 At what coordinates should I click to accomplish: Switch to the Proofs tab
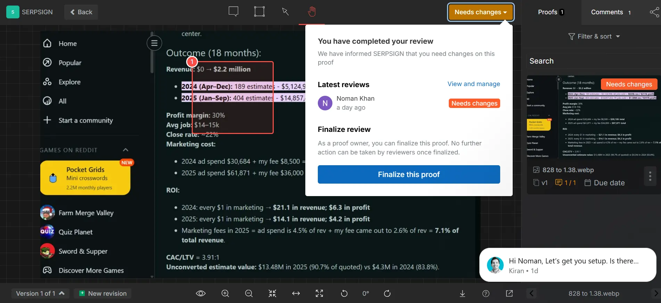point(551,12)
